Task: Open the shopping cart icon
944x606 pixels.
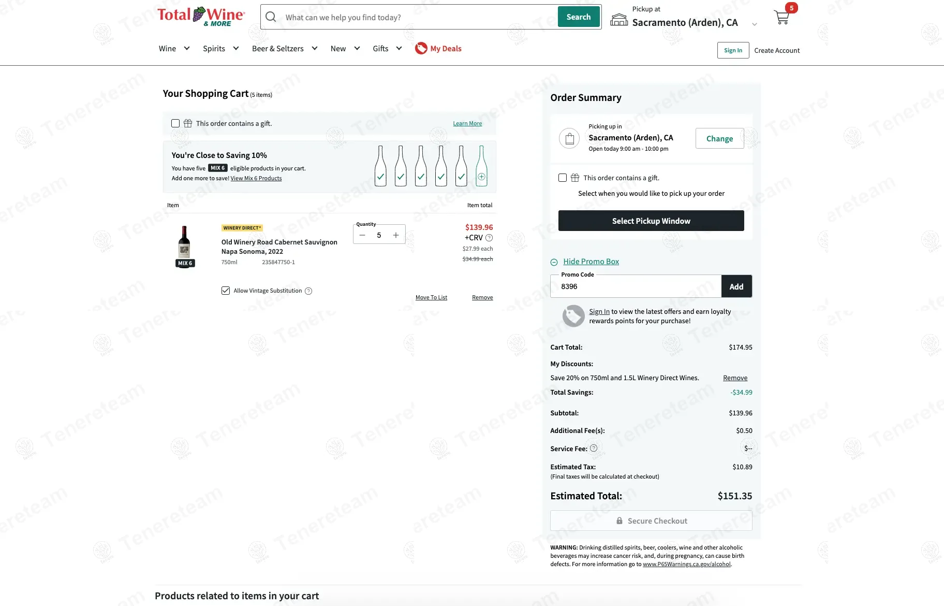Action: 782,18
